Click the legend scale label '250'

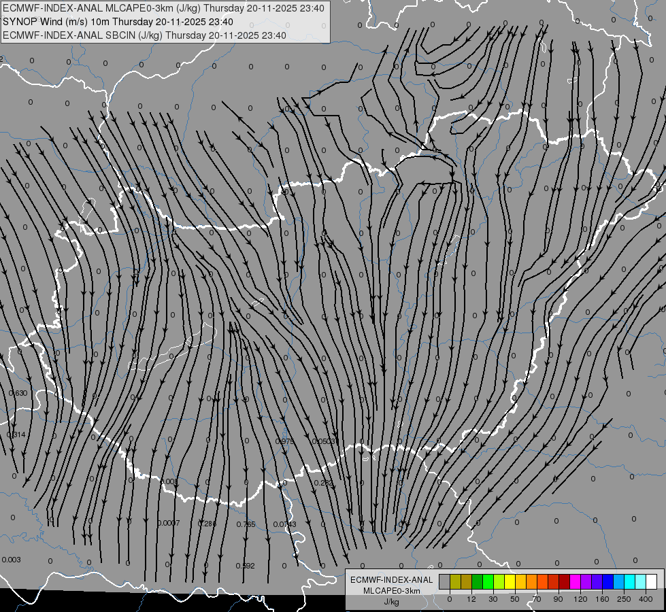[x=624, y=599]
